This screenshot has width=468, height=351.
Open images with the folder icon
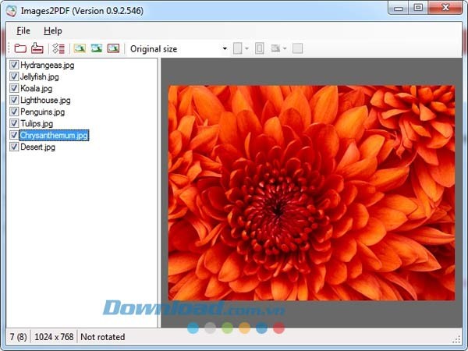[x=20, y=48]
